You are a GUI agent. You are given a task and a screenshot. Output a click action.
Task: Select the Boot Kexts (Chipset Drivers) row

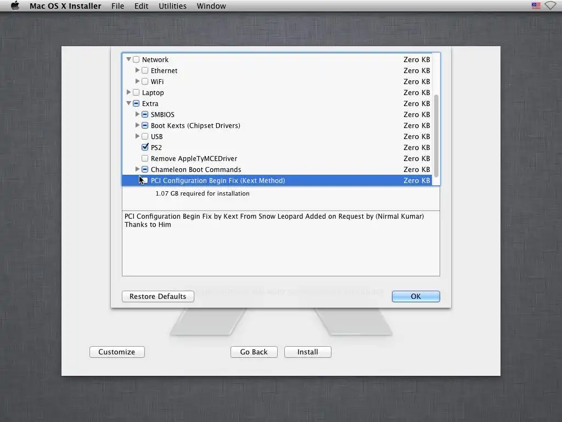(x=277, y=126)
